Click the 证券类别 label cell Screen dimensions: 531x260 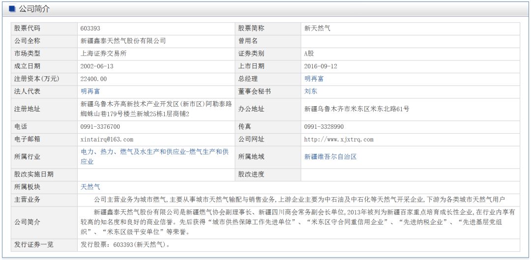pos(268,54)
